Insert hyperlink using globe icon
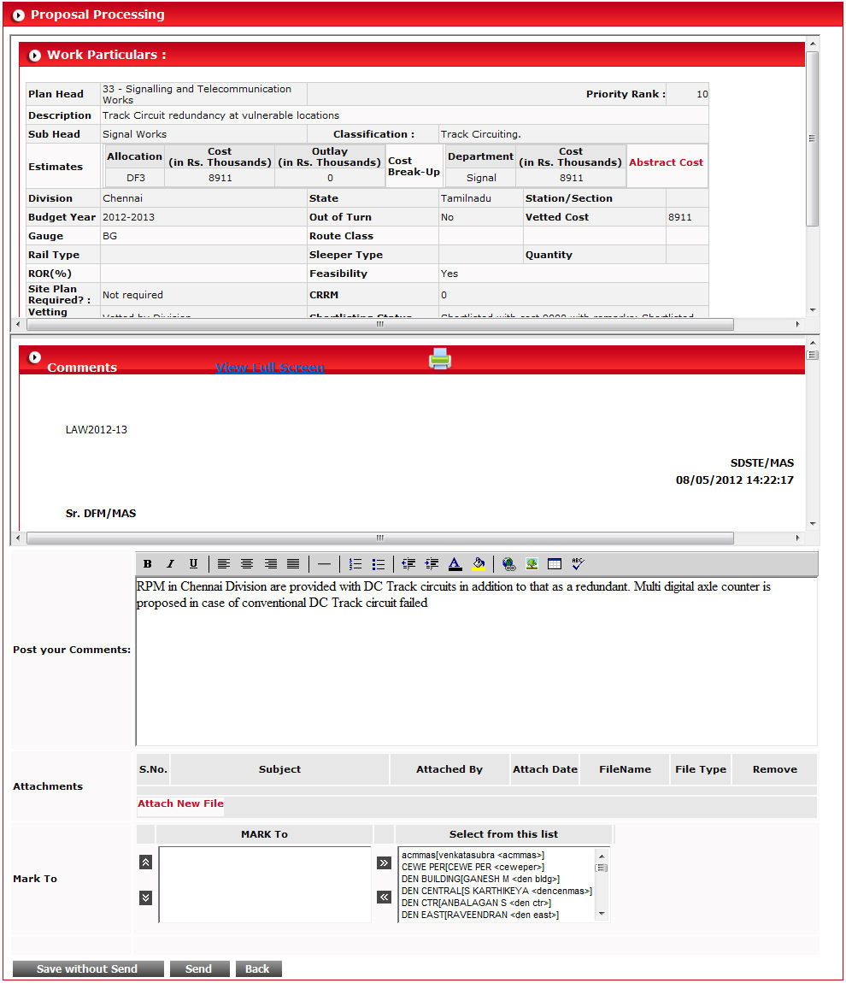This screenshot has width=846, height=983. pos(509,564)
